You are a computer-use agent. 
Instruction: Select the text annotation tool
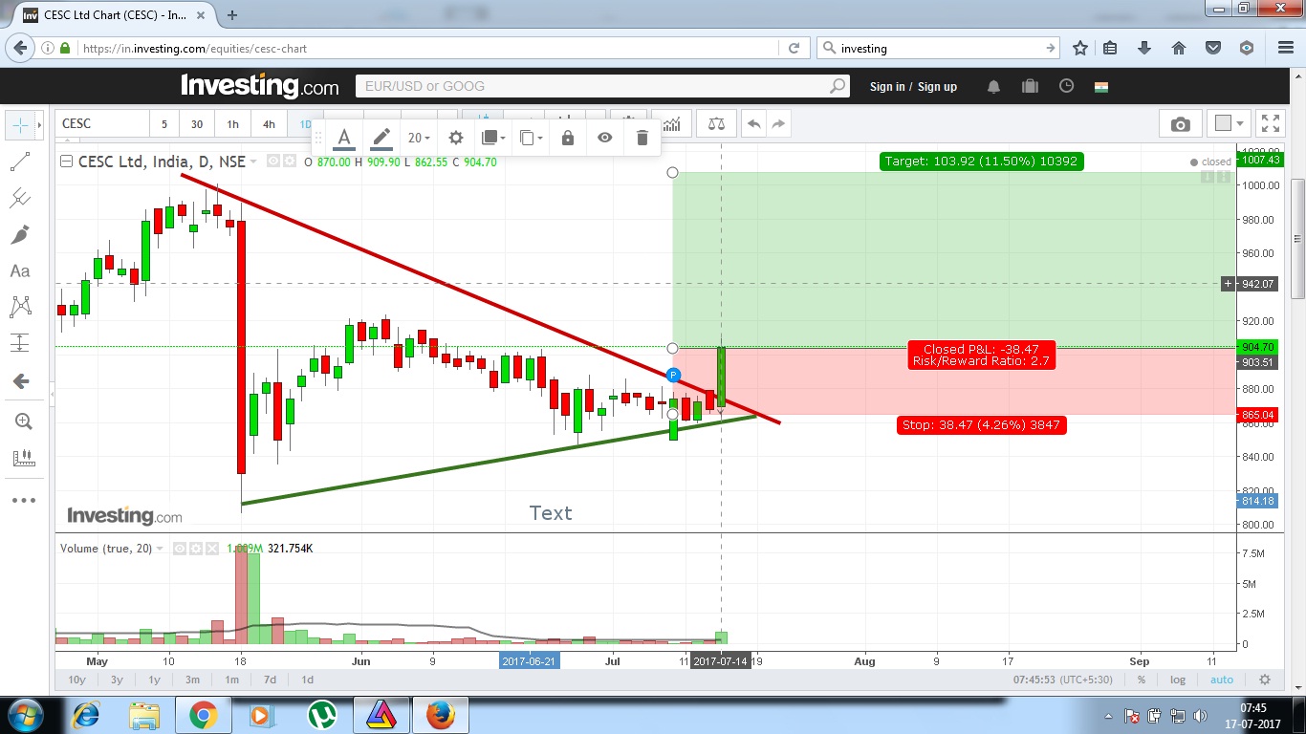(x=20, y=271)
